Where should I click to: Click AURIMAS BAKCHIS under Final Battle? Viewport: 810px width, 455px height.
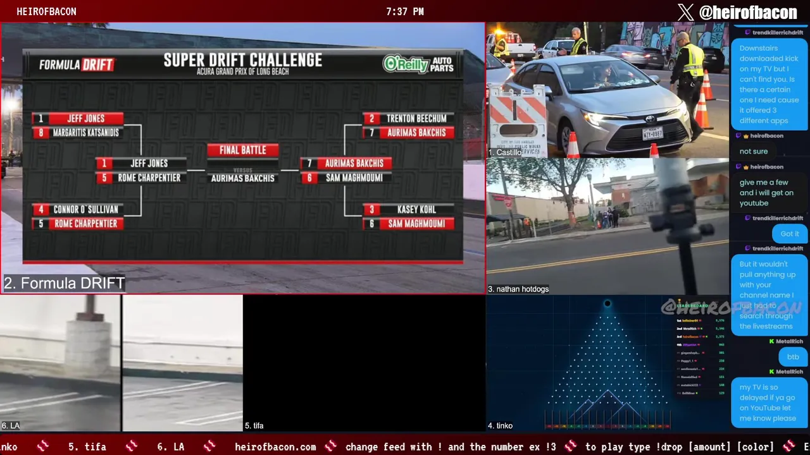pyautogui.click(x=243, y=178)
